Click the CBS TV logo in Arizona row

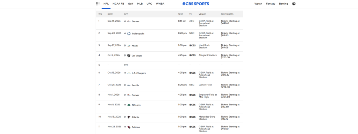(192, 127)
